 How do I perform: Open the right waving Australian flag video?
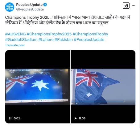pos(103,87)
